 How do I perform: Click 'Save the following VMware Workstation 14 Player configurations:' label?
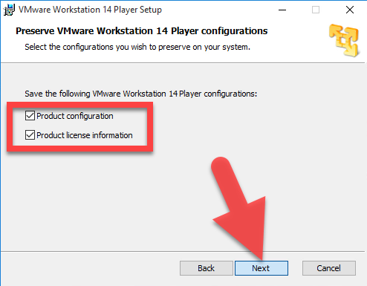(x=141, y=94)
